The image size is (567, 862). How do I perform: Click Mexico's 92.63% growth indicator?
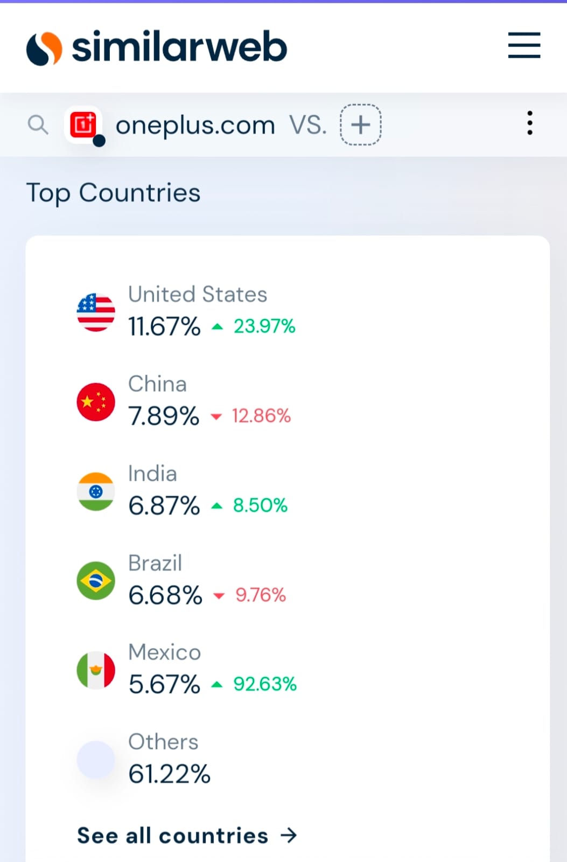[x=254, y=684]
